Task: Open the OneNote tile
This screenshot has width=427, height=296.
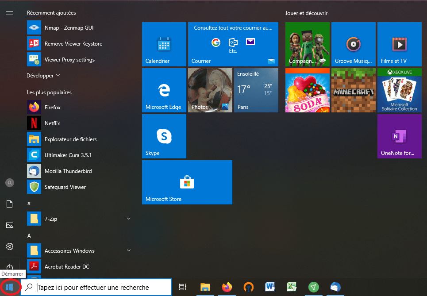Action: click(400, 136)
